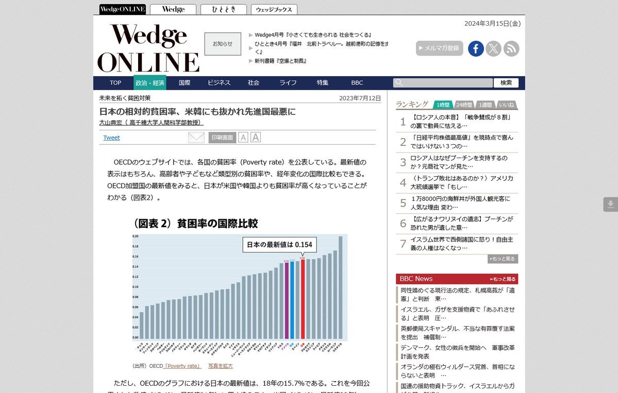Open the X (Twitter) icon
This screenshot has width=618, height=393.
493,48
